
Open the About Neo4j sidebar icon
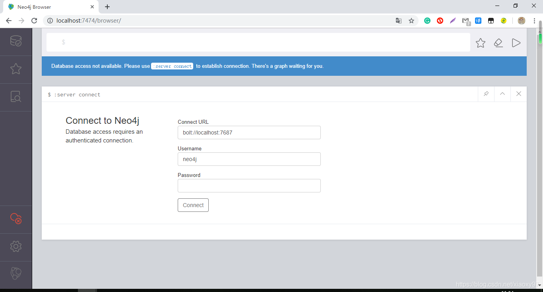point(16,273)
